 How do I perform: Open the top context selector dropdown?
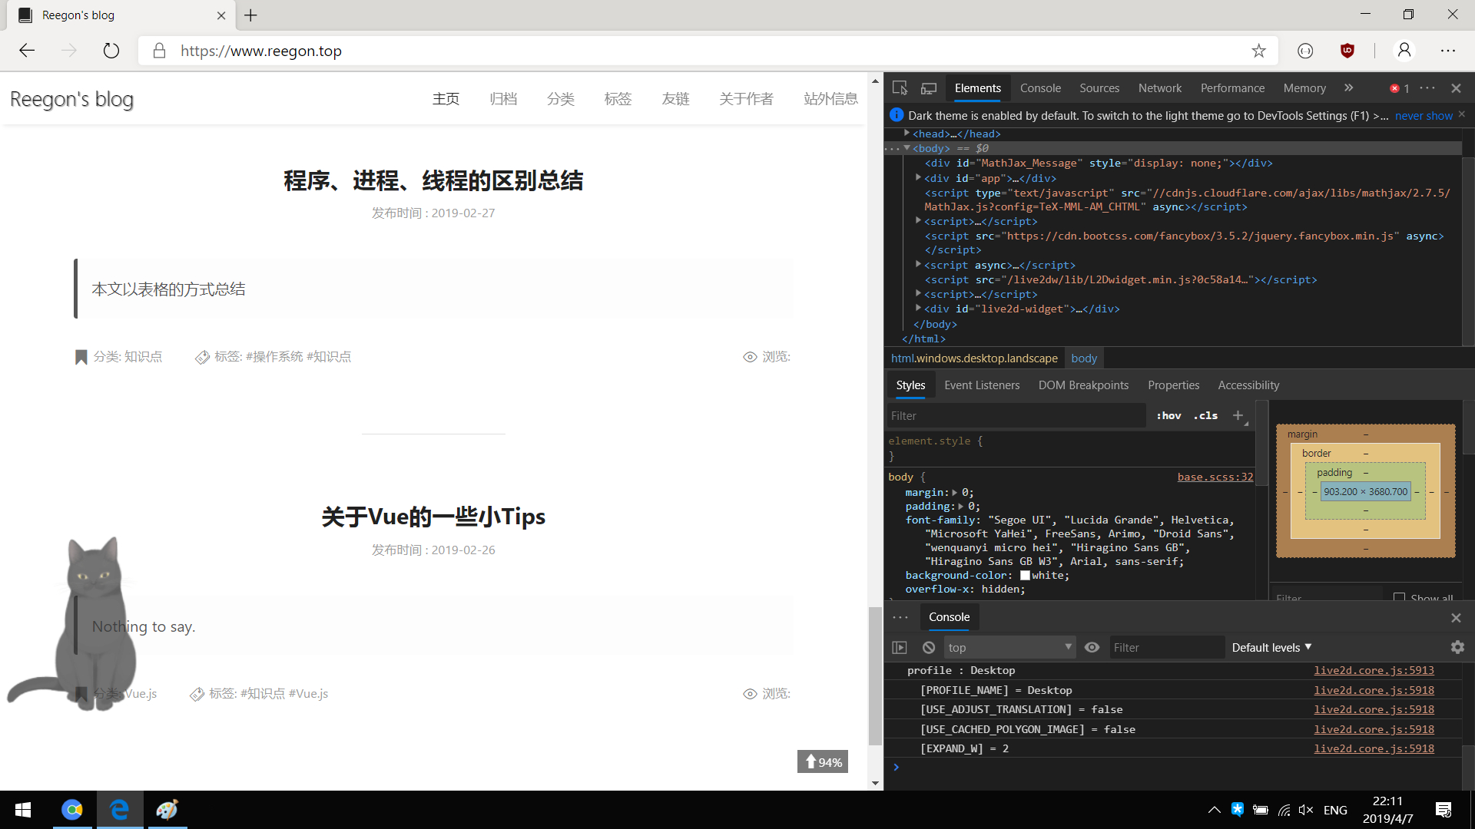(x=1009, y=648)
